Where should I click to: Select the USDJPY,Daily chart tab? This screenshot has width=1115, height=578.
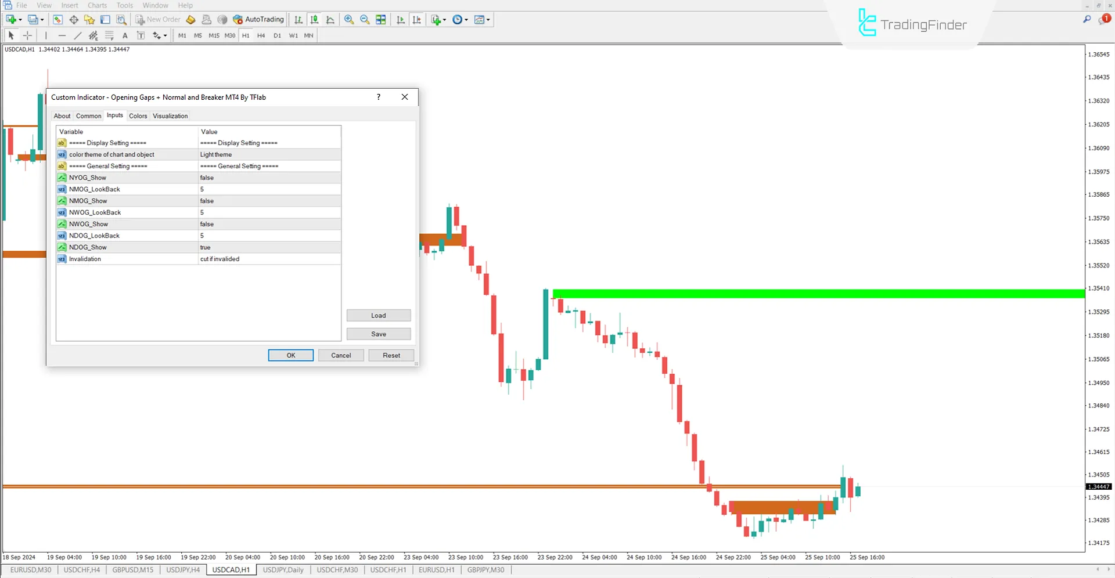pyautogui.click(x=283, y=570)
